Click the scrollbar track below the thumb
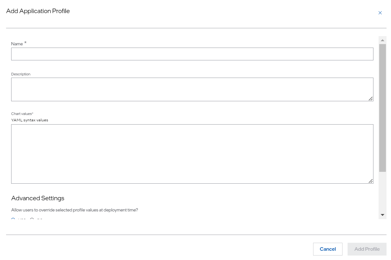This screenshot has width=391, height=260. pyautogui.click(x=382, y=192)
